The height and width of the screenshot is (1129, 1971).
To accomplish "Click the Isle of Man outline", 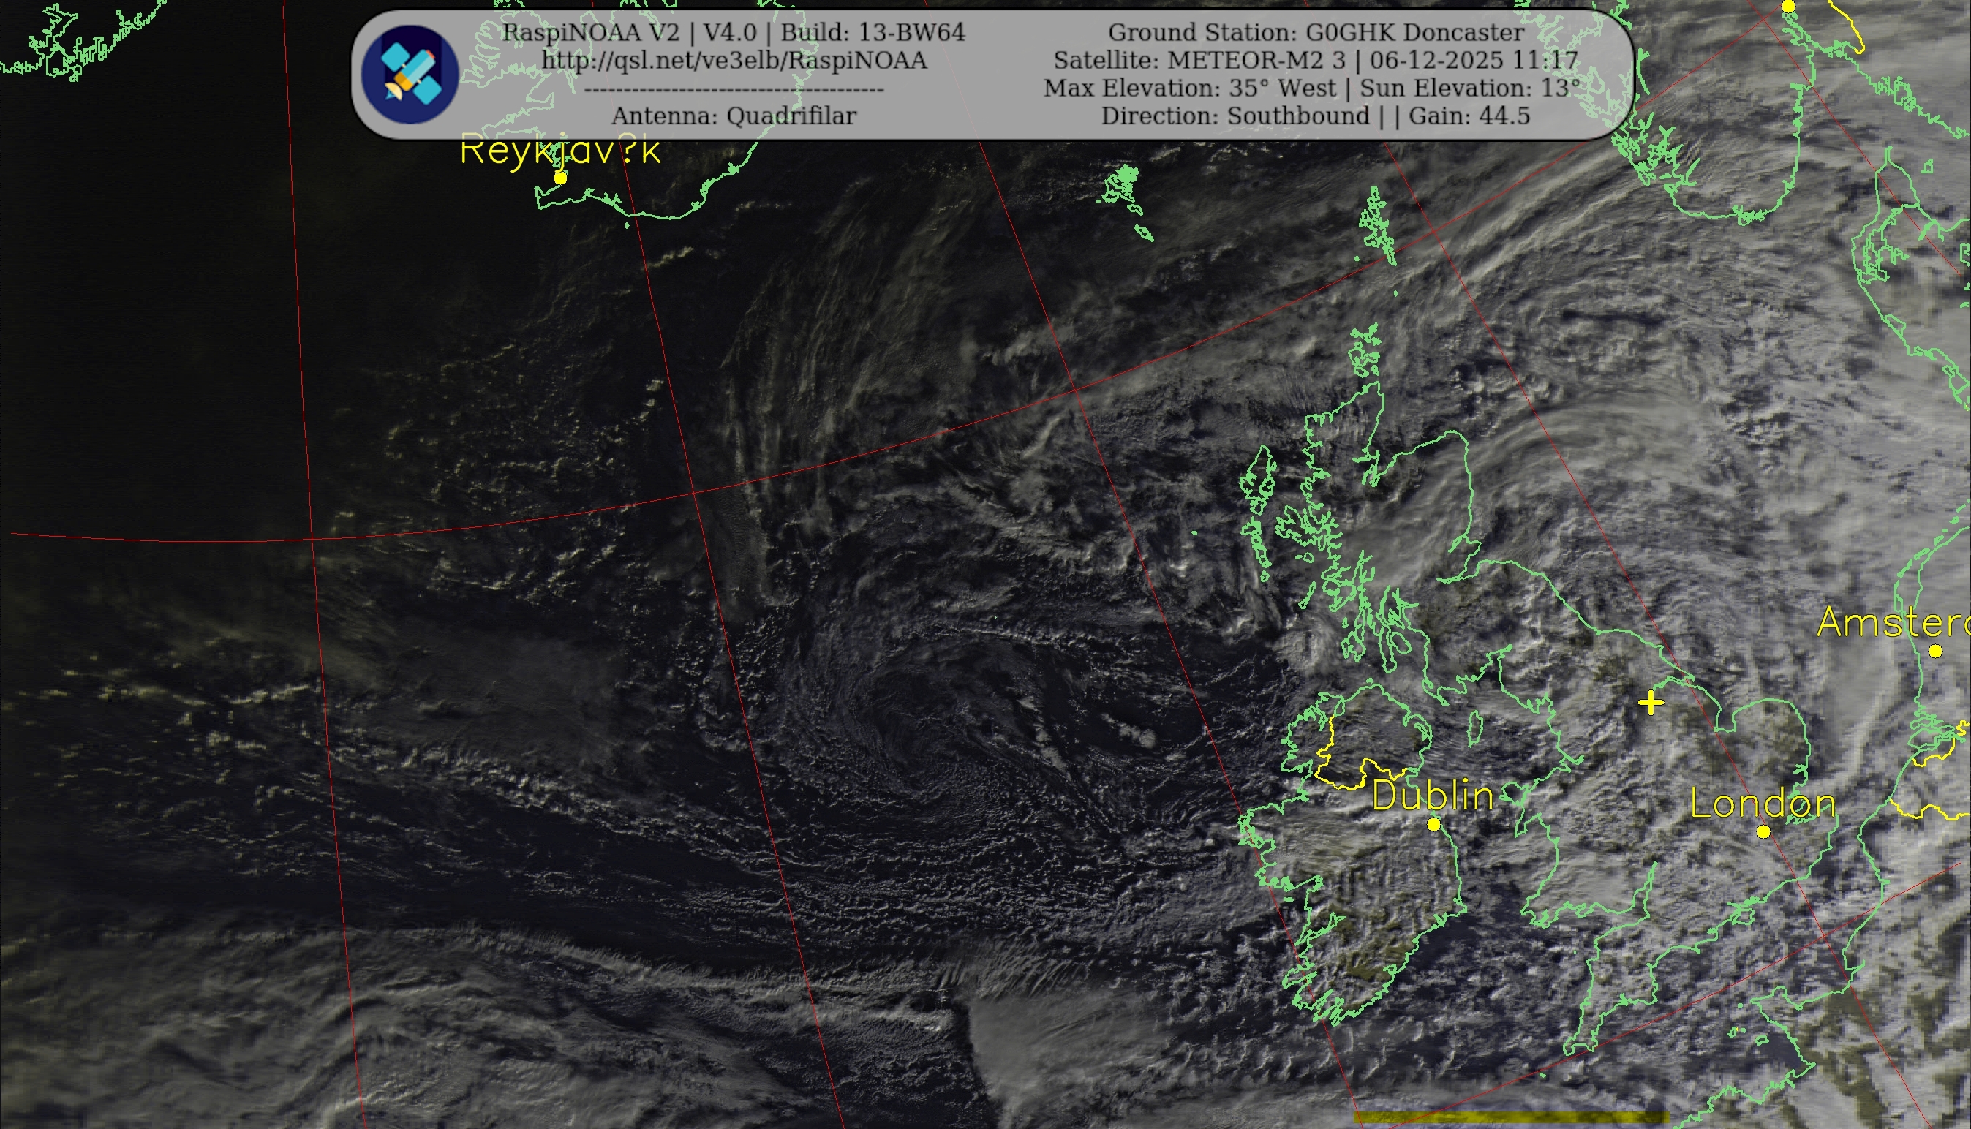I will click(x=1477, y=728).
